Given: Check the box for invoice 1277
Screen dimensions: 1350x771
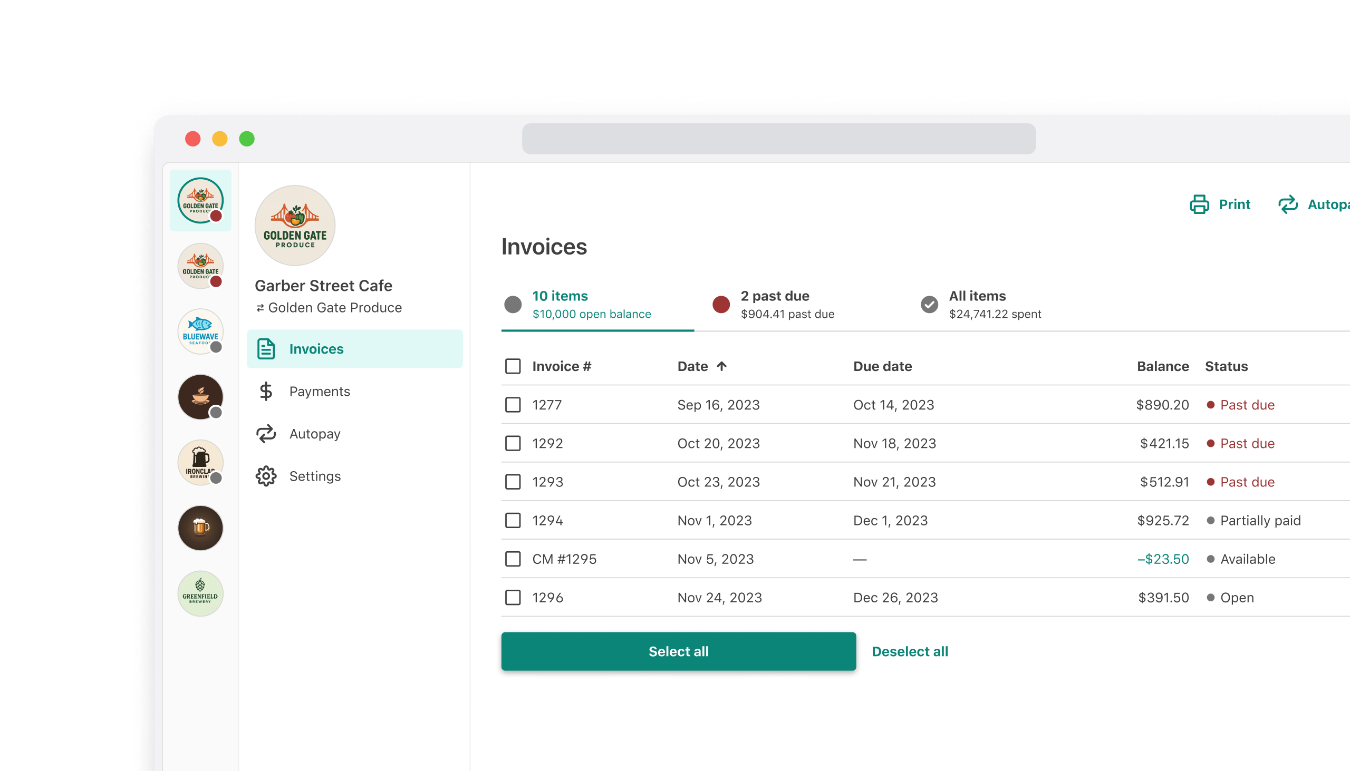Looking at the screenshot, I should tap(513, 405).
